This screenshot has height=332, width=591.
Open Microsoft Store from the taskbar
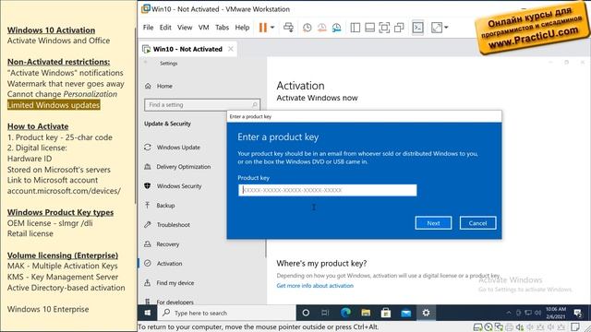tap(386, 313)
